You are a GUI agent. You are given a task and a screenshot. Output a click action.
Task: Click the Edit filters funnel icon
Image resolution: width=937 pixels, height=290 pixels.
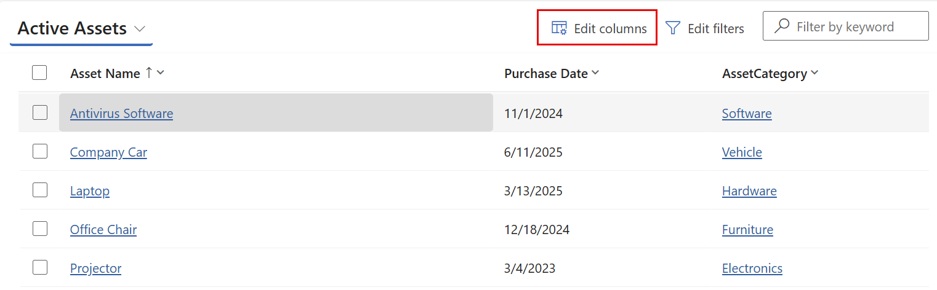coord(673,28)
